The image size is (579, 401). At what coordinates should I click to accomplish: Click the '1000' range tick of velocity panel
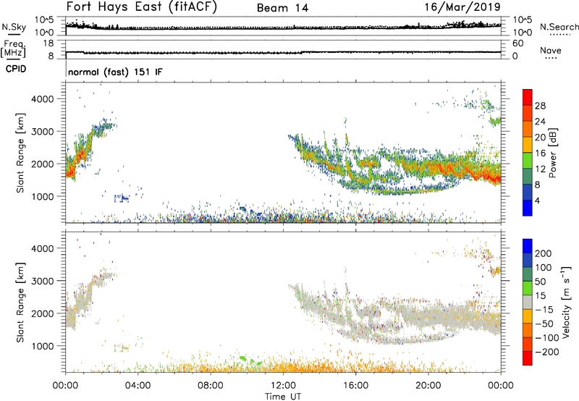click(43, 346)
